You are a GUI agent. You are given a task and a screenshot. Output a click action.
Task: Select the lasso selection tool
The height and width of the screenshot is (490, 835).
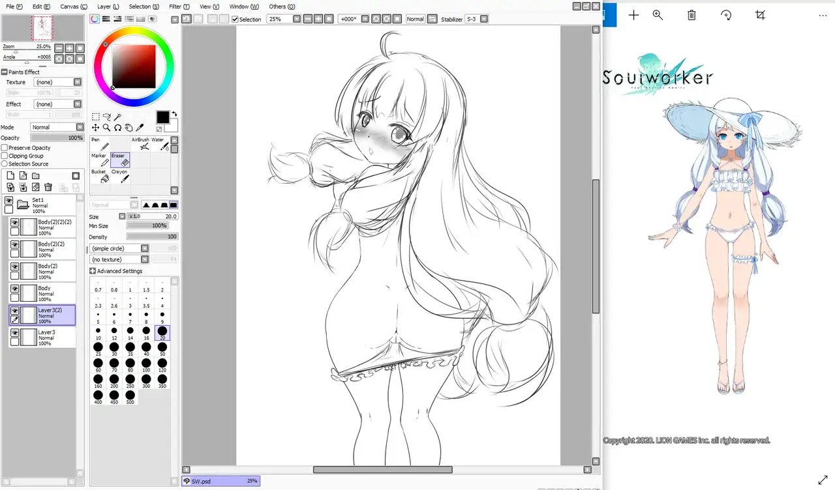coord(107,117)
